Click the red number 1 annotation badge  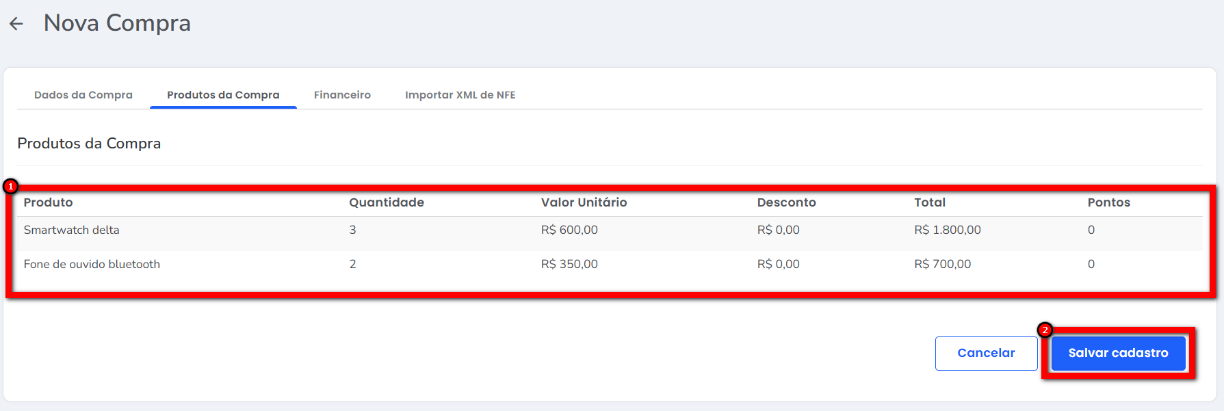[x=11, y=186]
